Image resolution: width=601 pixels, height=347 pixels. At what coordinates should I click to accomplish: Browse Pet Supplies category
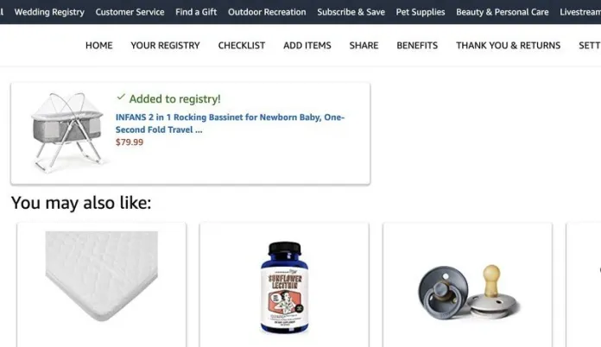[421, 12]
